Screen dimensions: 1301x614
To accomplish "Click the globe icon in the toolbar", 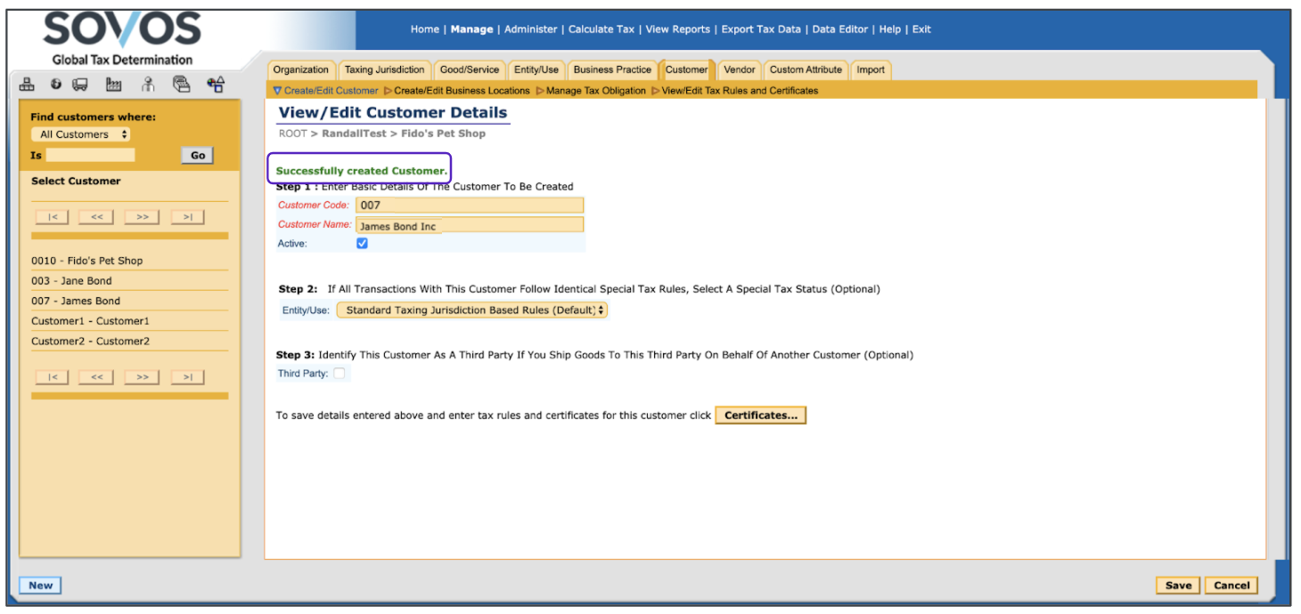I will click(x=56, y=85).
